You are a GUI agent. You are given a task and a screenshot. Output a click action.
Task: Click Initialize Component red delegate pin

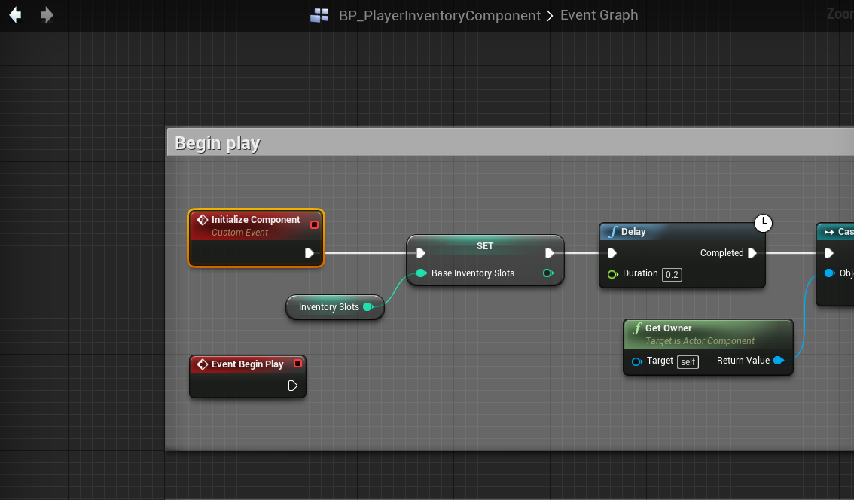[314, 224]
